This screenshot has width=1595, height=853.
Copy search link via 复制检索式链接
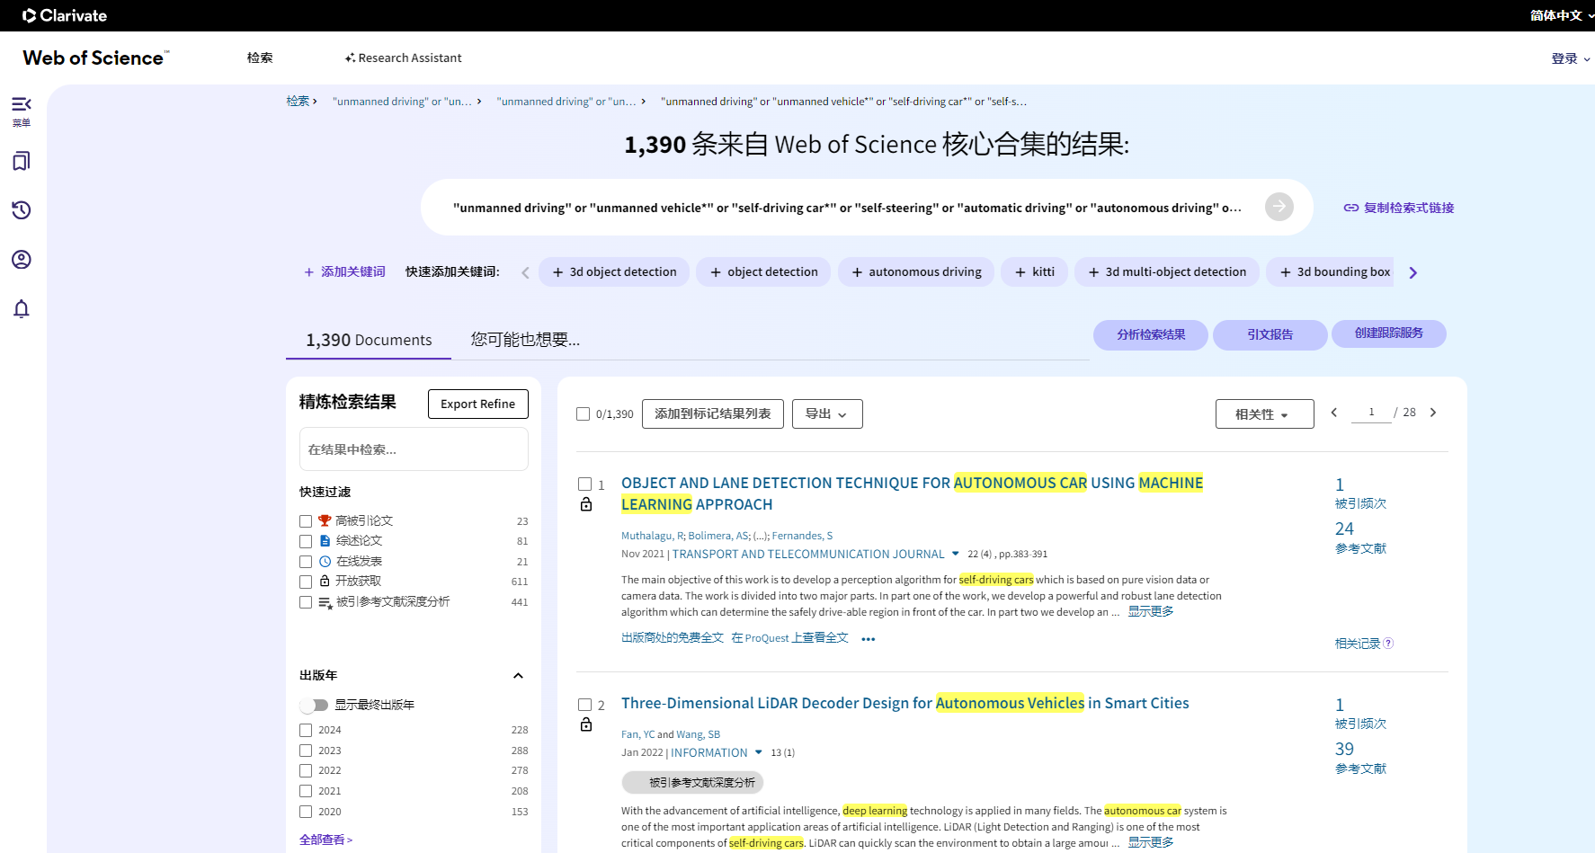point(1399,208)
